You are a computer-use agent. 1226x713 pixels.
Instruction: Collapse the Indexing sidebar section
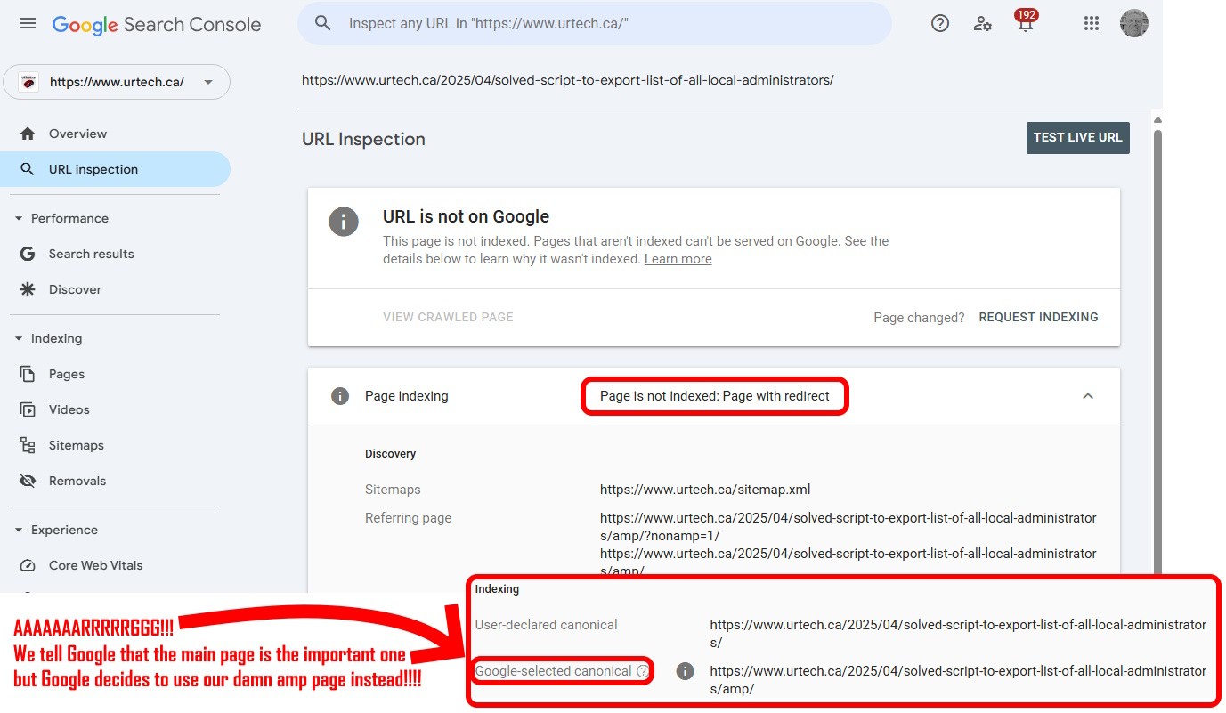pyautogui.click(x=19, y=338)
